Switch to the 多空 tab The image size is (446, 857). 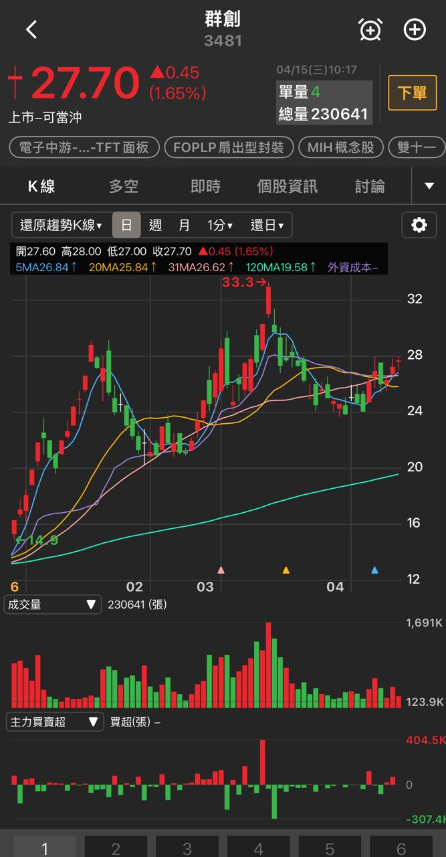click(x=124, y=186)
